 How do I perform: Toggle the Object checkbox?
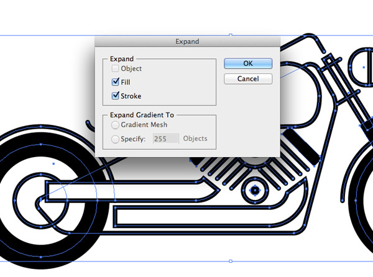tap(115, 68)
